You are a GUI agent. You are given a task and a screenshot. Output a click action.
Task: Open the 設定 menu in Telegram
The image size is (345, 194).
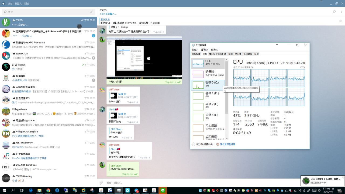(x=10, y=4)
